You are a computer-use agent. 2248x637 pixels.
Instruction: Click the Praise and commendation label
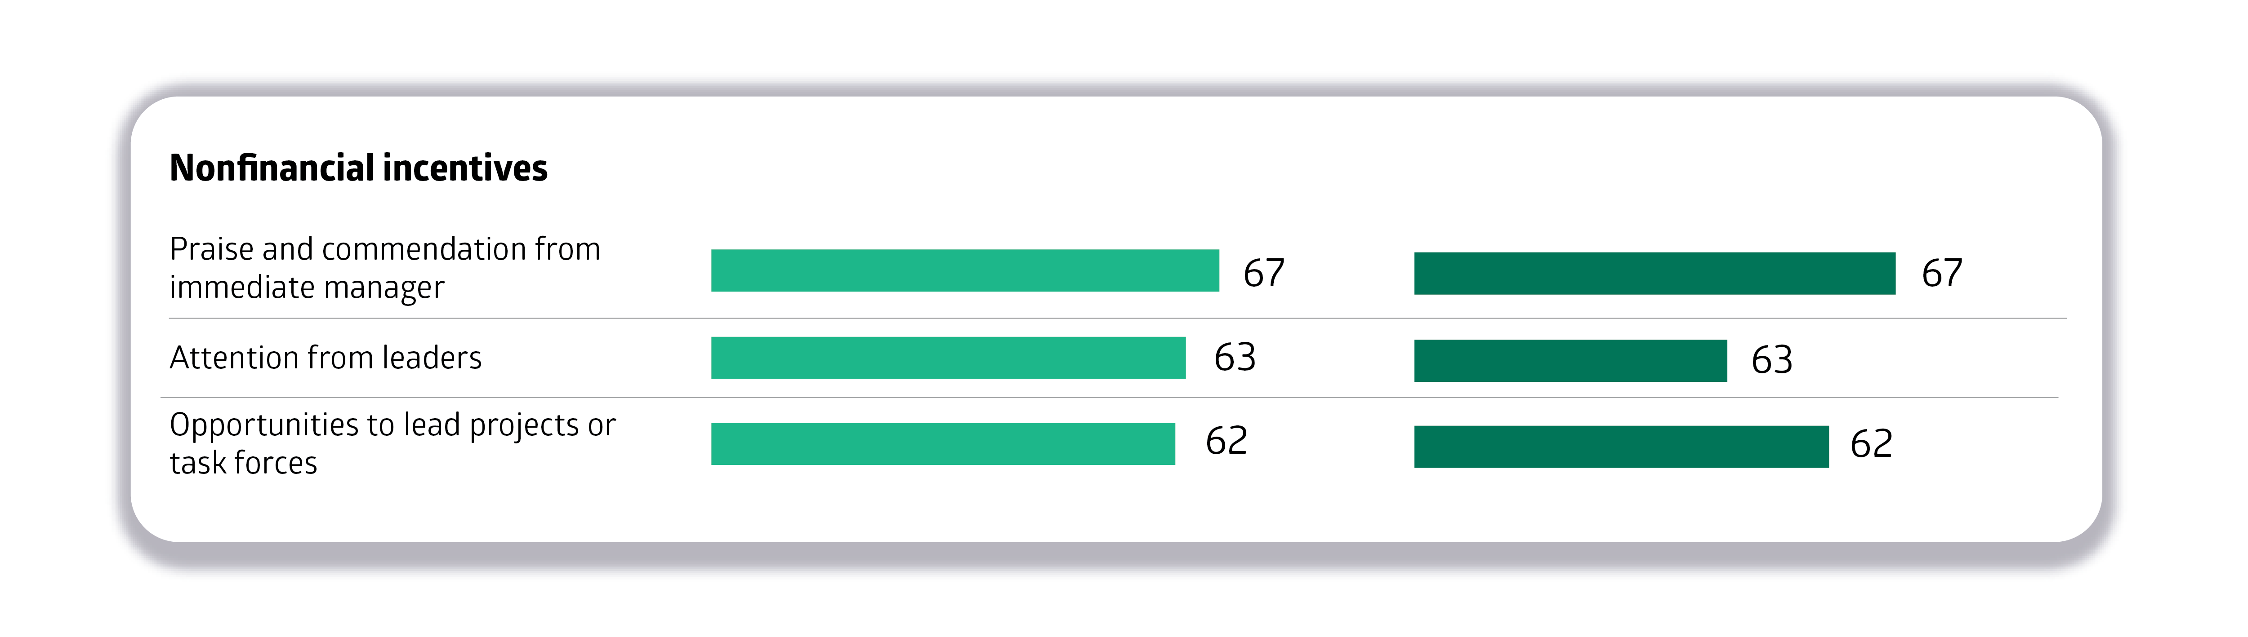pos(385,268)
